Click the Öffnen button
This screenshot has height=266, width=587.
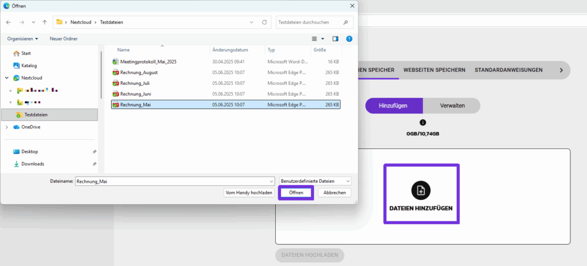pyautogui.click(x=295, y=193)
